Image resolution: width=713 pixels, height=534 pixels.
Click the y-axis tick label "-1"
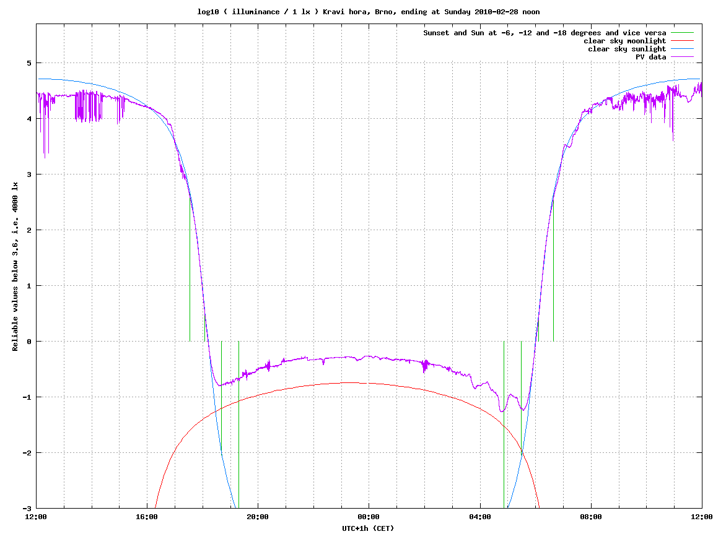point(28,397)
